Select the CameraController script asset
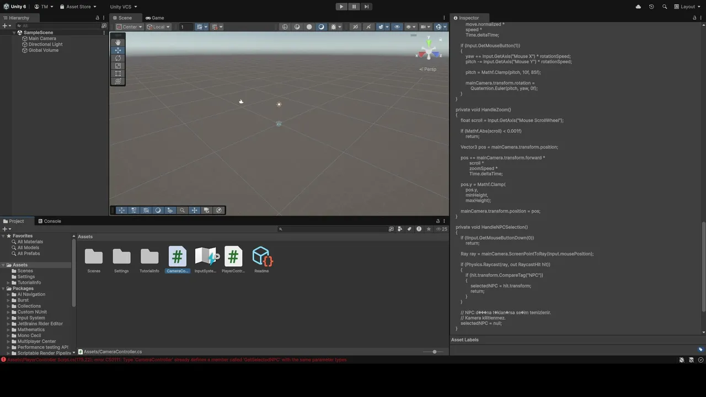The image size is (706, 397). [178, 260]
